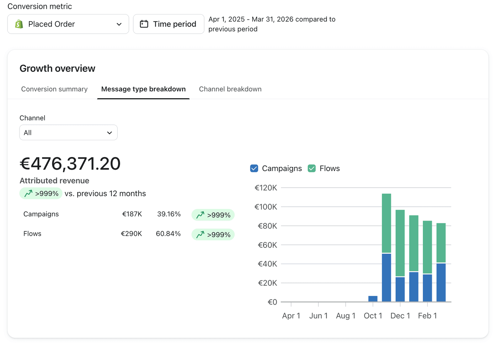Screen dimensions: 502x347
Task: Click the tallest green Flows bar segment
Action: [x=400, y=243]
